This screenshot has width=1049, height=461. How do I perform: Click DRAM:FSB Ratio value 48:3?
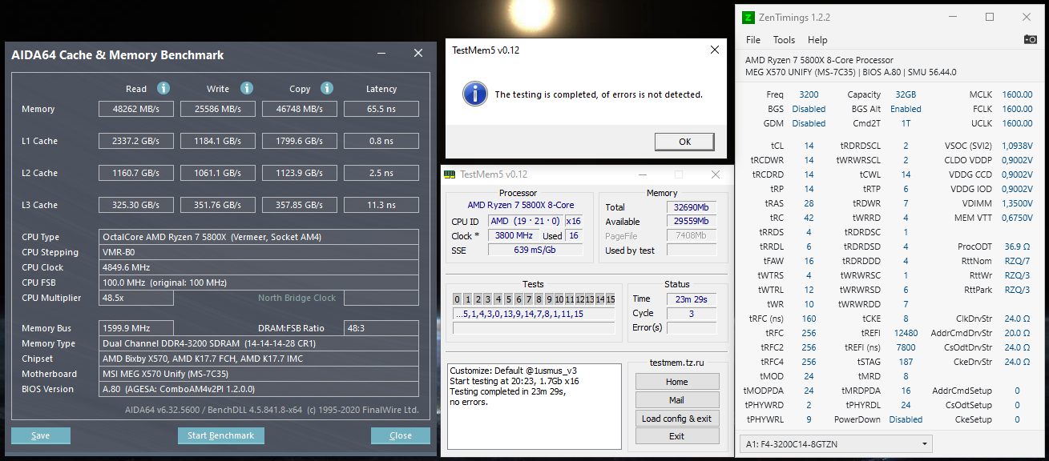pos(381,328)
